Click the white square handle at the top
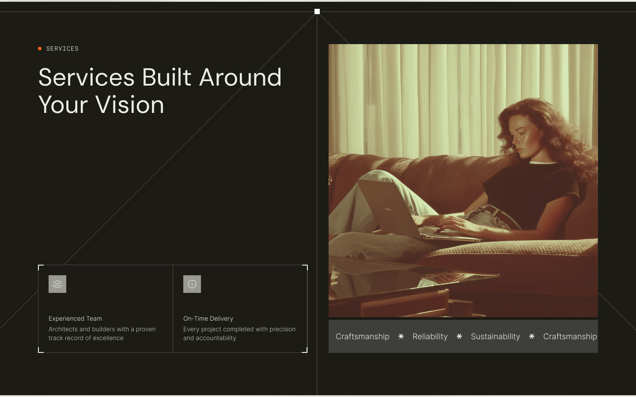636x397 pixels. tap(317, 11)
